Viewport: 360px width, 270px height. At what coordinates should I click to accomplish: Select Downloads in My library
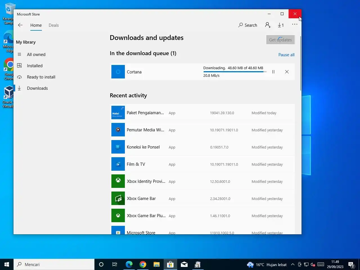click(x=37, y=88)
